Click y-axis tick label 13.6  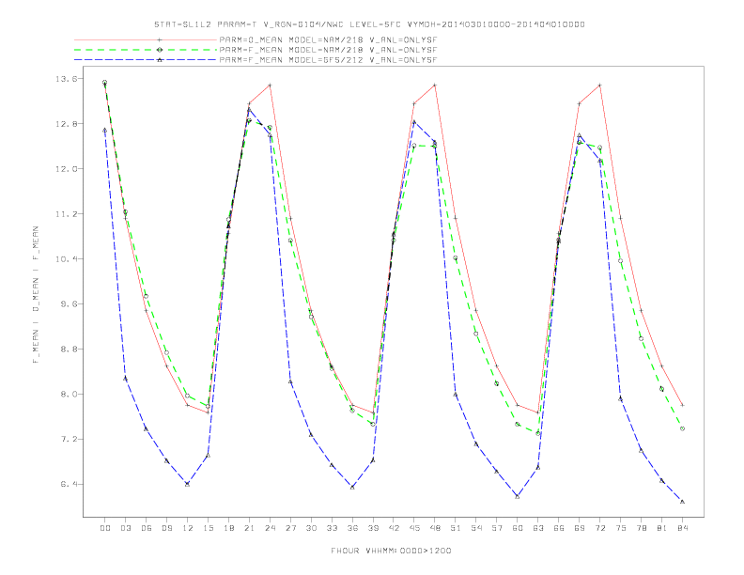click(x=66, y=79)
